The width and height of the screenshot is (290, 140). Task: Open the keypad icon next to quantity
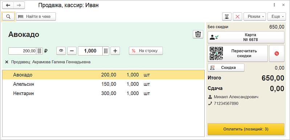pos(106,51)
